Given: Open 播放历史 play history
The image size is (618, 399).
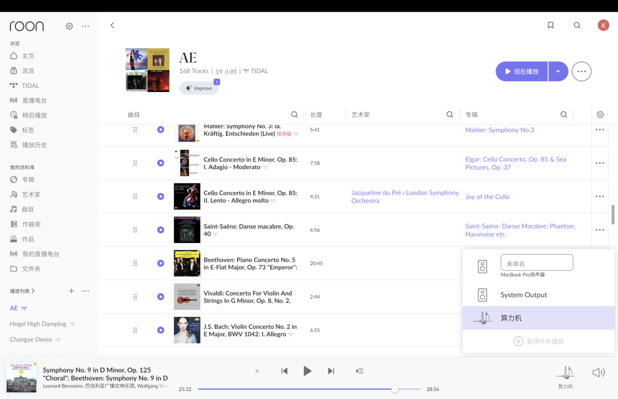Looking at the screenshot, I should (29, 145).
